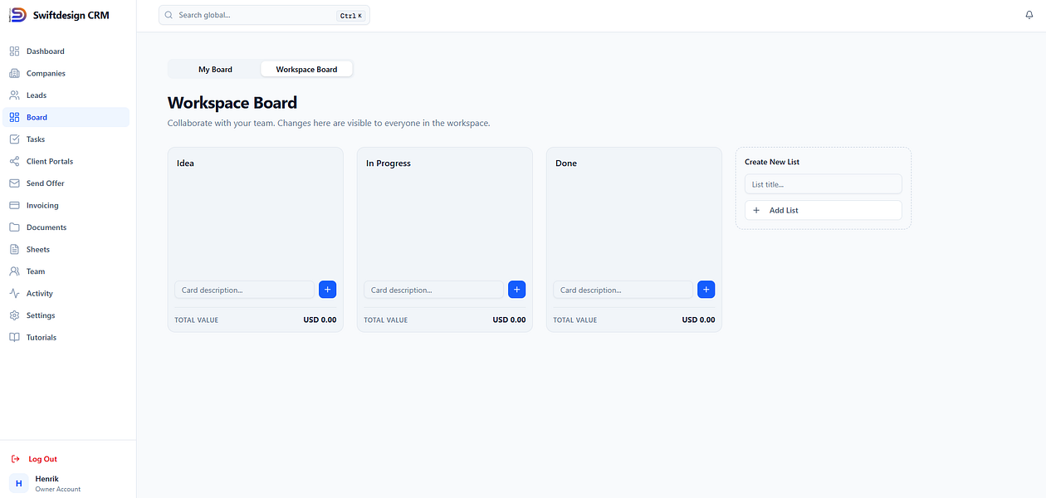Click the Dashboard grid icon in sidebar

pos(14,51)
